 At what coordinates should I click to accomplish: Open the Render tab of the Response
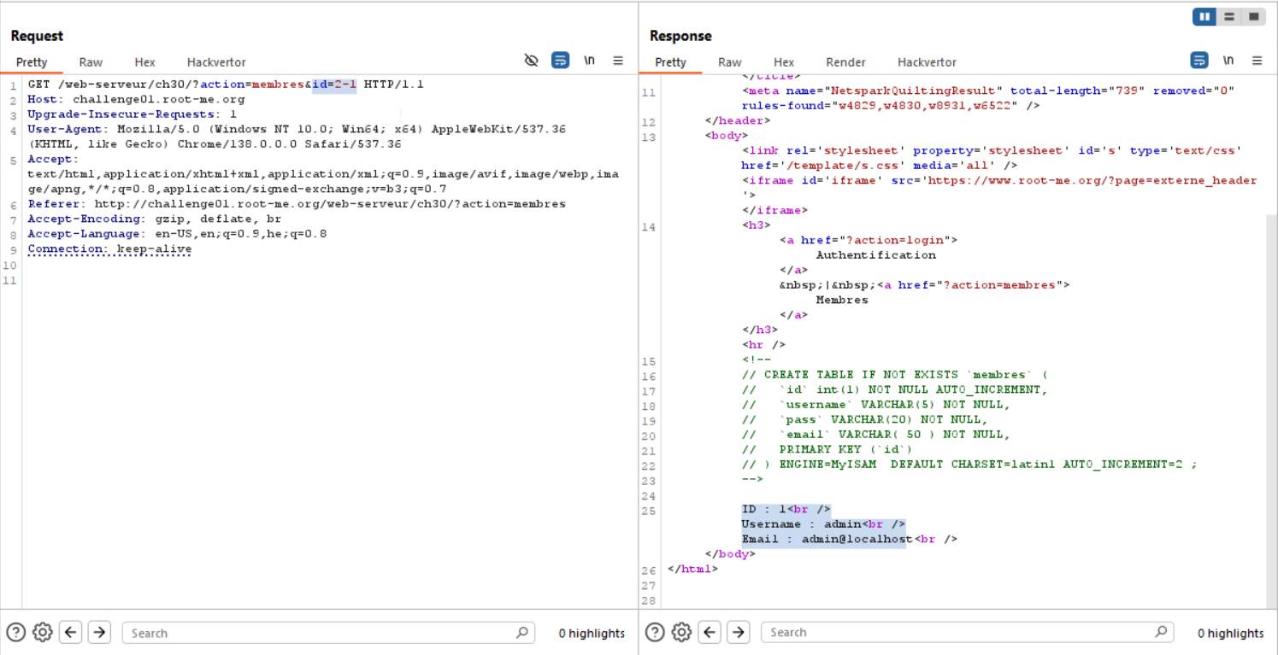coord(845,61)
